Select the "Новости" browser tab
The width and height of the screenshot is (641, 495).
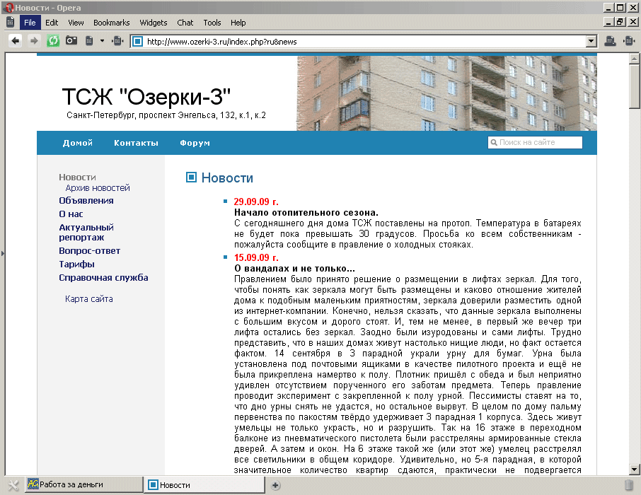[205, 485]
